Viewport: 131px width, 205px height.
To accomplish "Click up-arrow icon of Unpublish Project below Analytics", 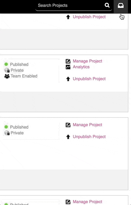I will [68, 79].
